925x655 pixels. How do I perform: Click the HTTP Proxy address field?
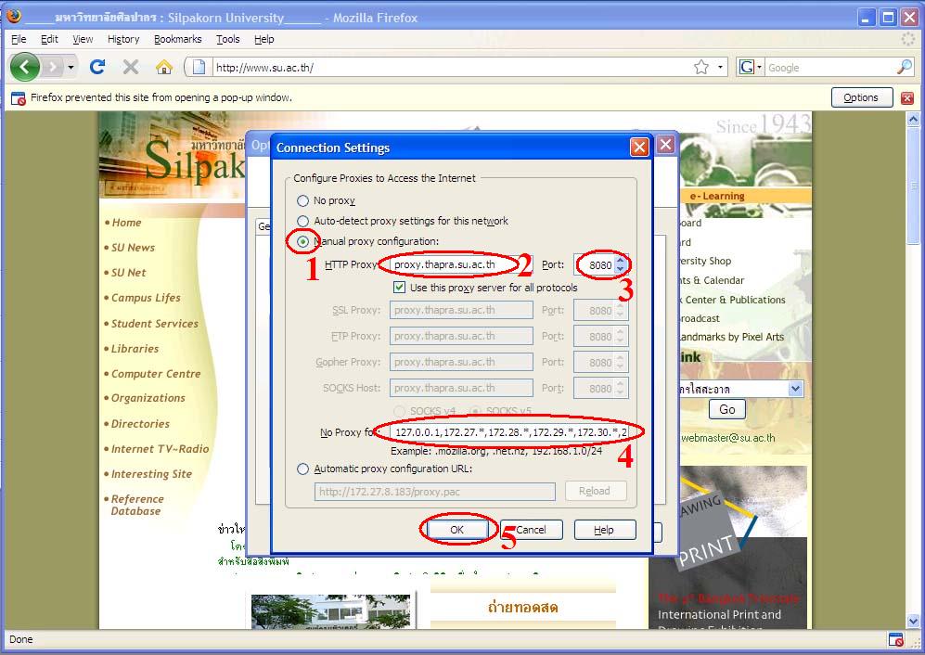click(x=461, y=265)
